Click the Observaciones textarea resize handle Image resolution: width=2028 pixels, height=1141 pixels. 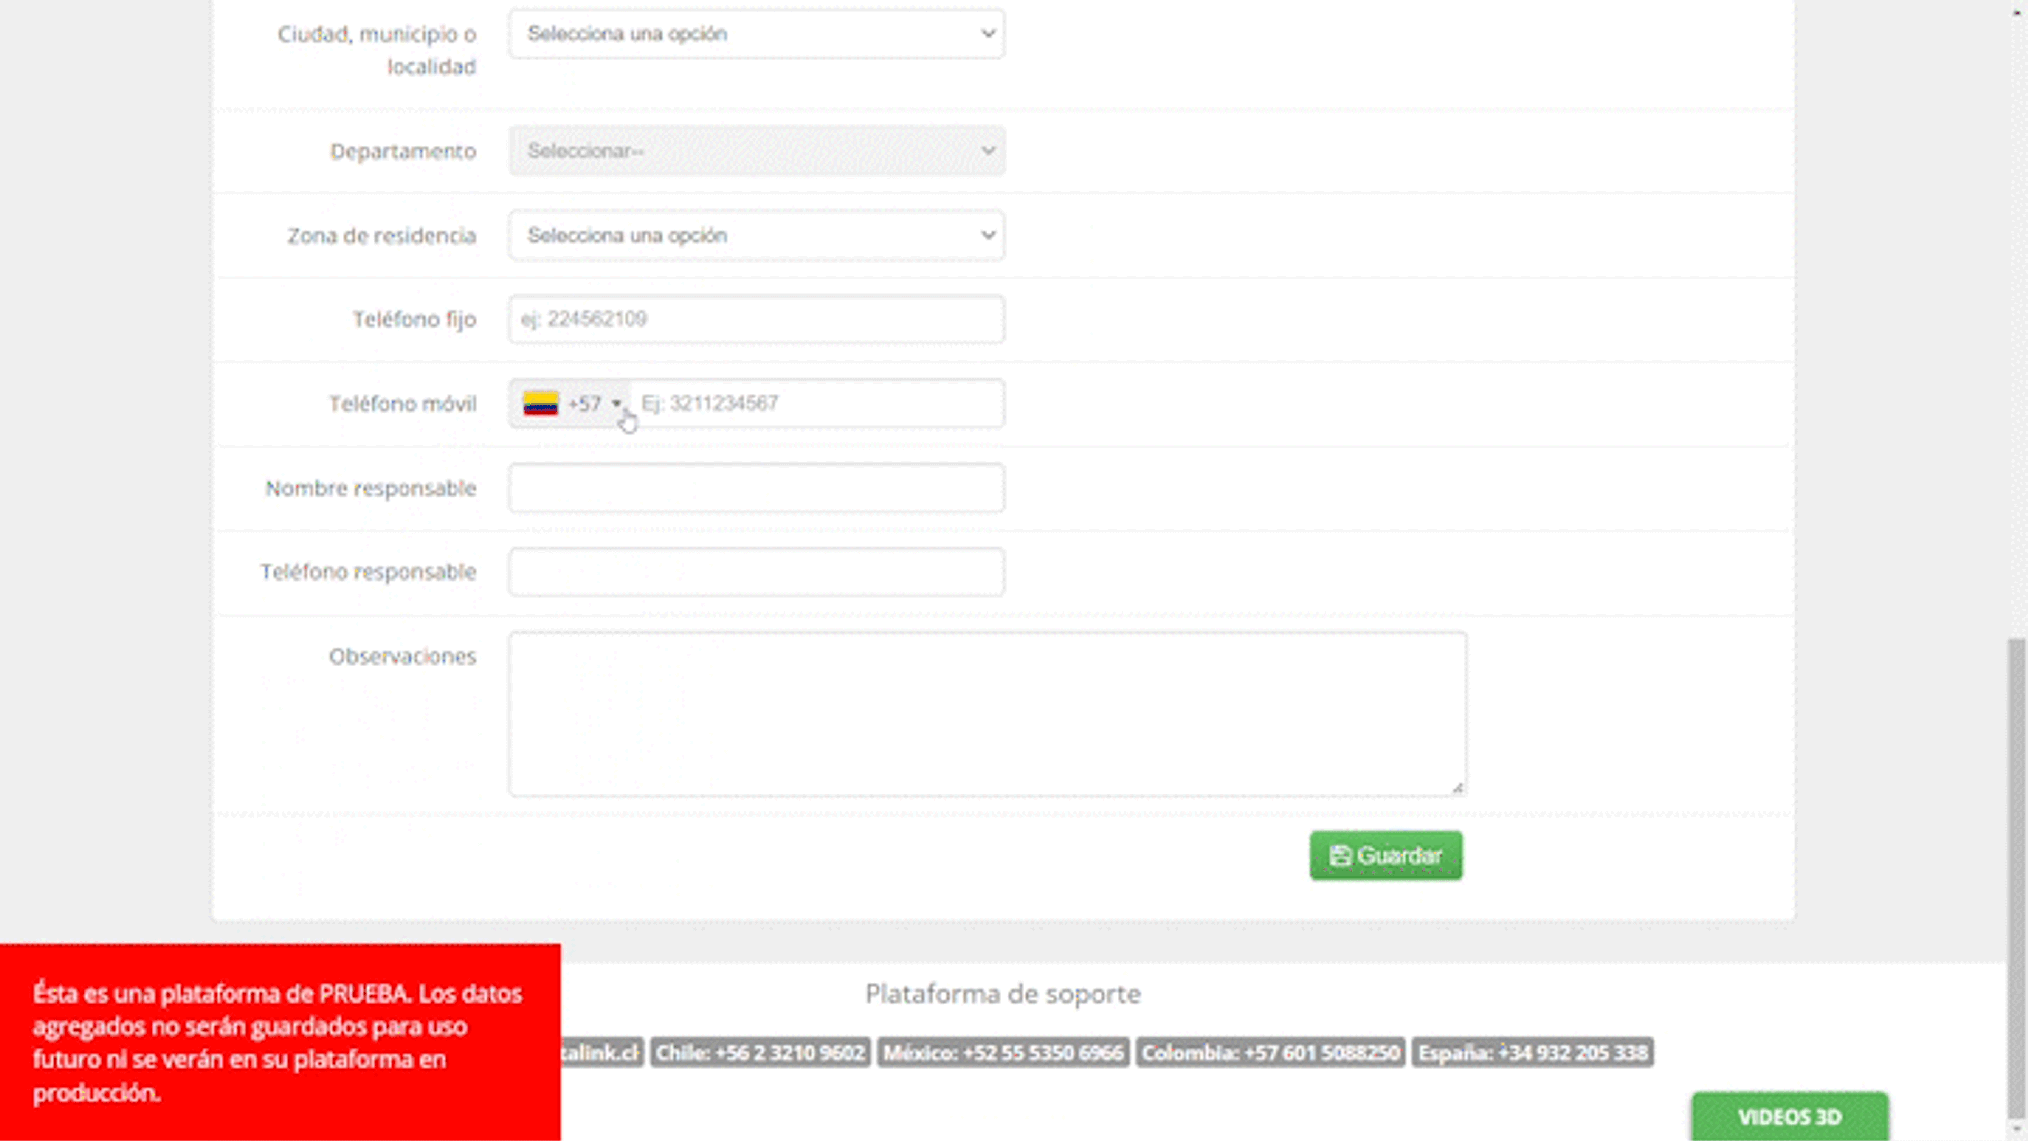click(x=1457, y=788)
